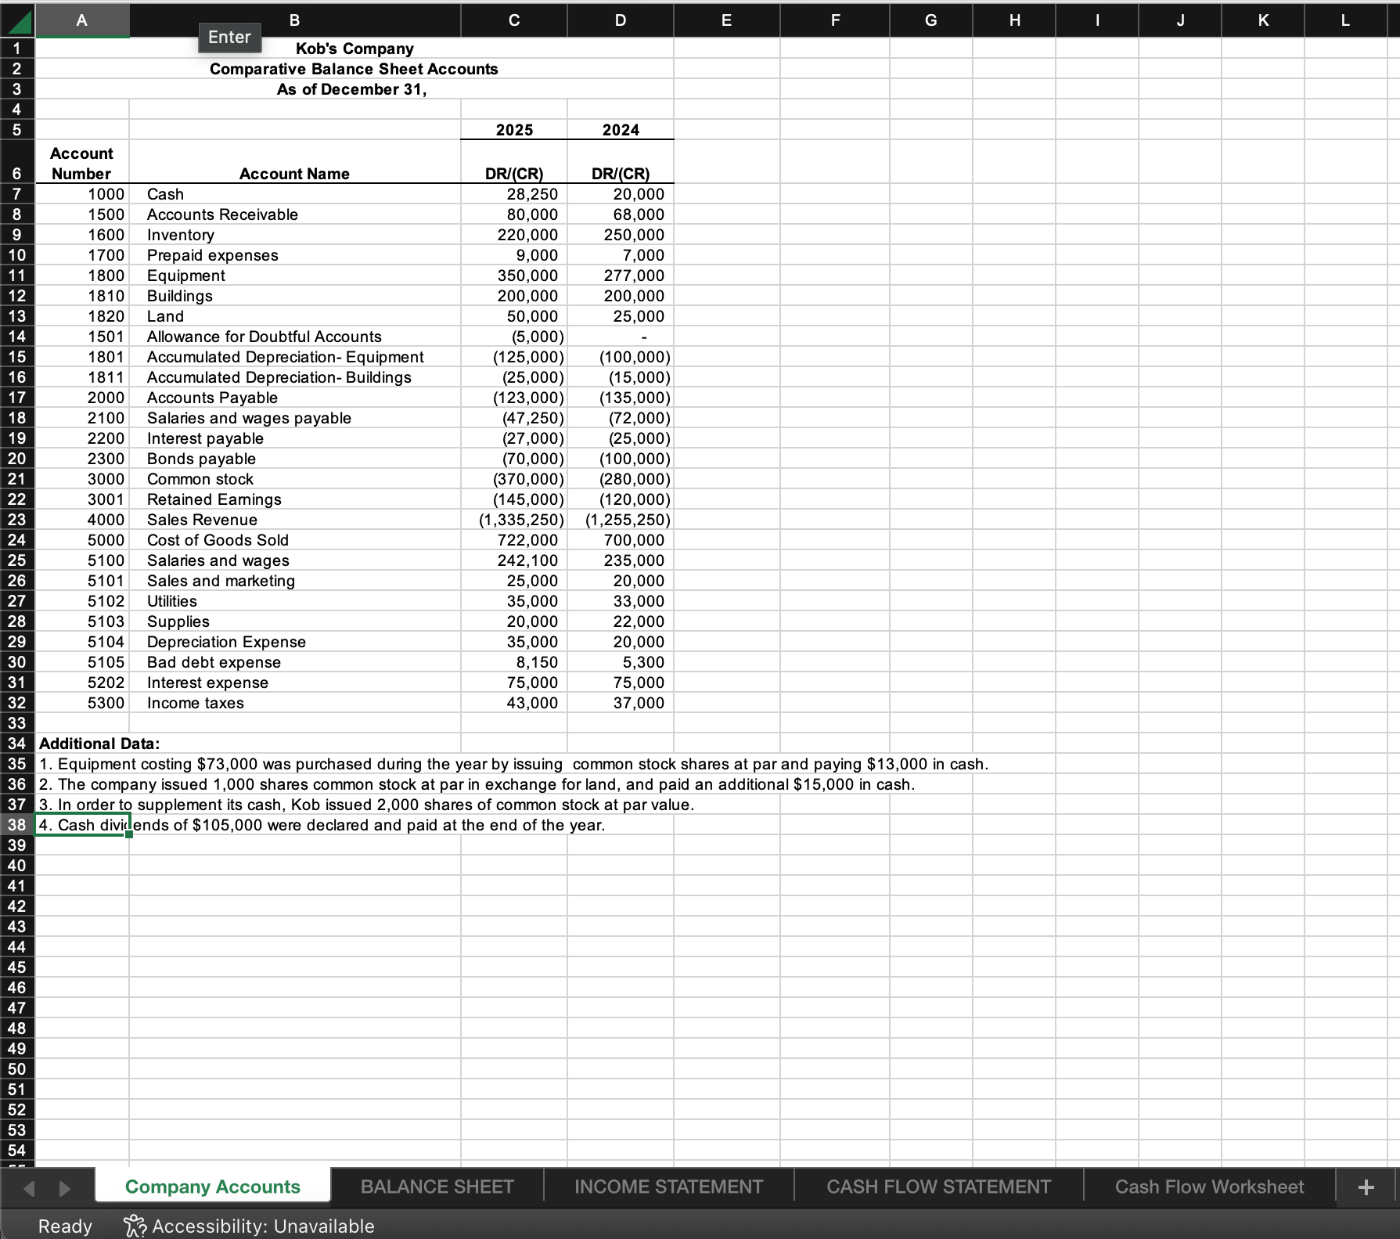
Task: Switch to the BALANCE SHEET tab
Action: (x=436, y=1186)
